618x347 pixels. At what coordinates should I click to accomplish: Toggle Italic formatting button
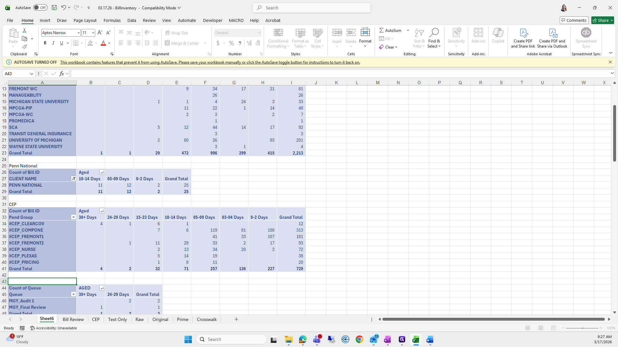(53, 43)
